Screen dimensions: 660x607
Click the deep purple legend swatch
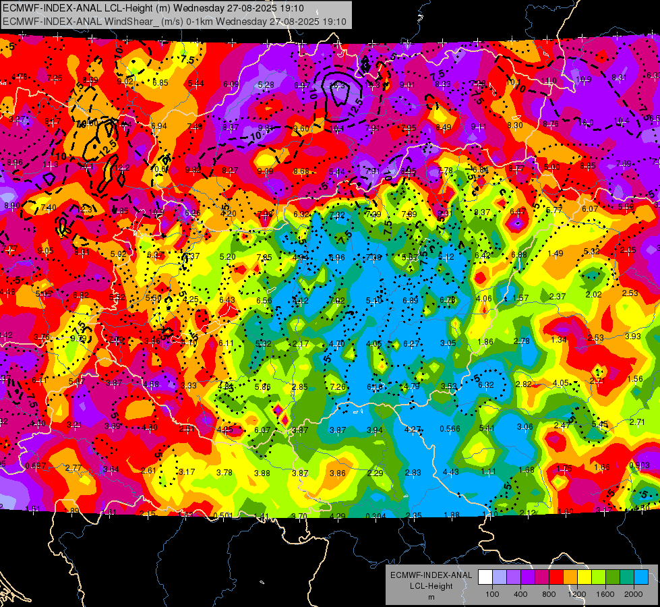(528, 577)
